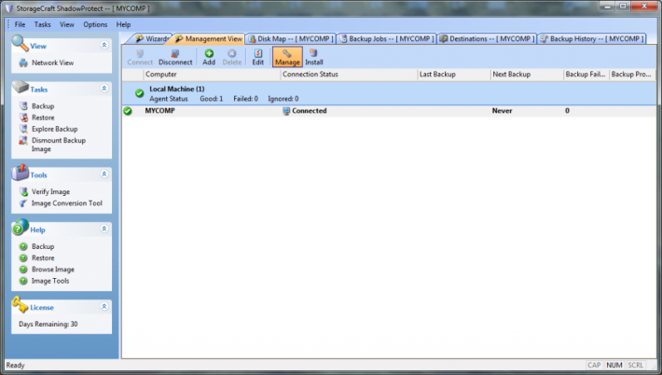Image resolution: width=662 pixels, height=375 pixels.
Task: Click the Dismount Backup Image icon
Action: point(23,141)
